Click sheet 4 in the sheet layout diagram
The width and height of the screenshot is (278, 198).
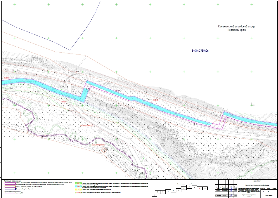[x=168, y=191]
